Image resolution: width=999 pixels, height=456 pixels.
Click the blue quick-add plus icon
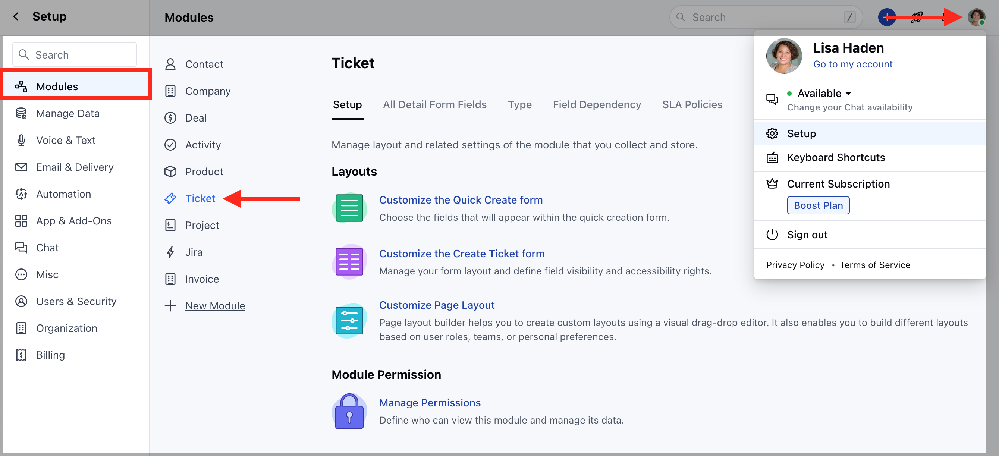coord(886,17)
